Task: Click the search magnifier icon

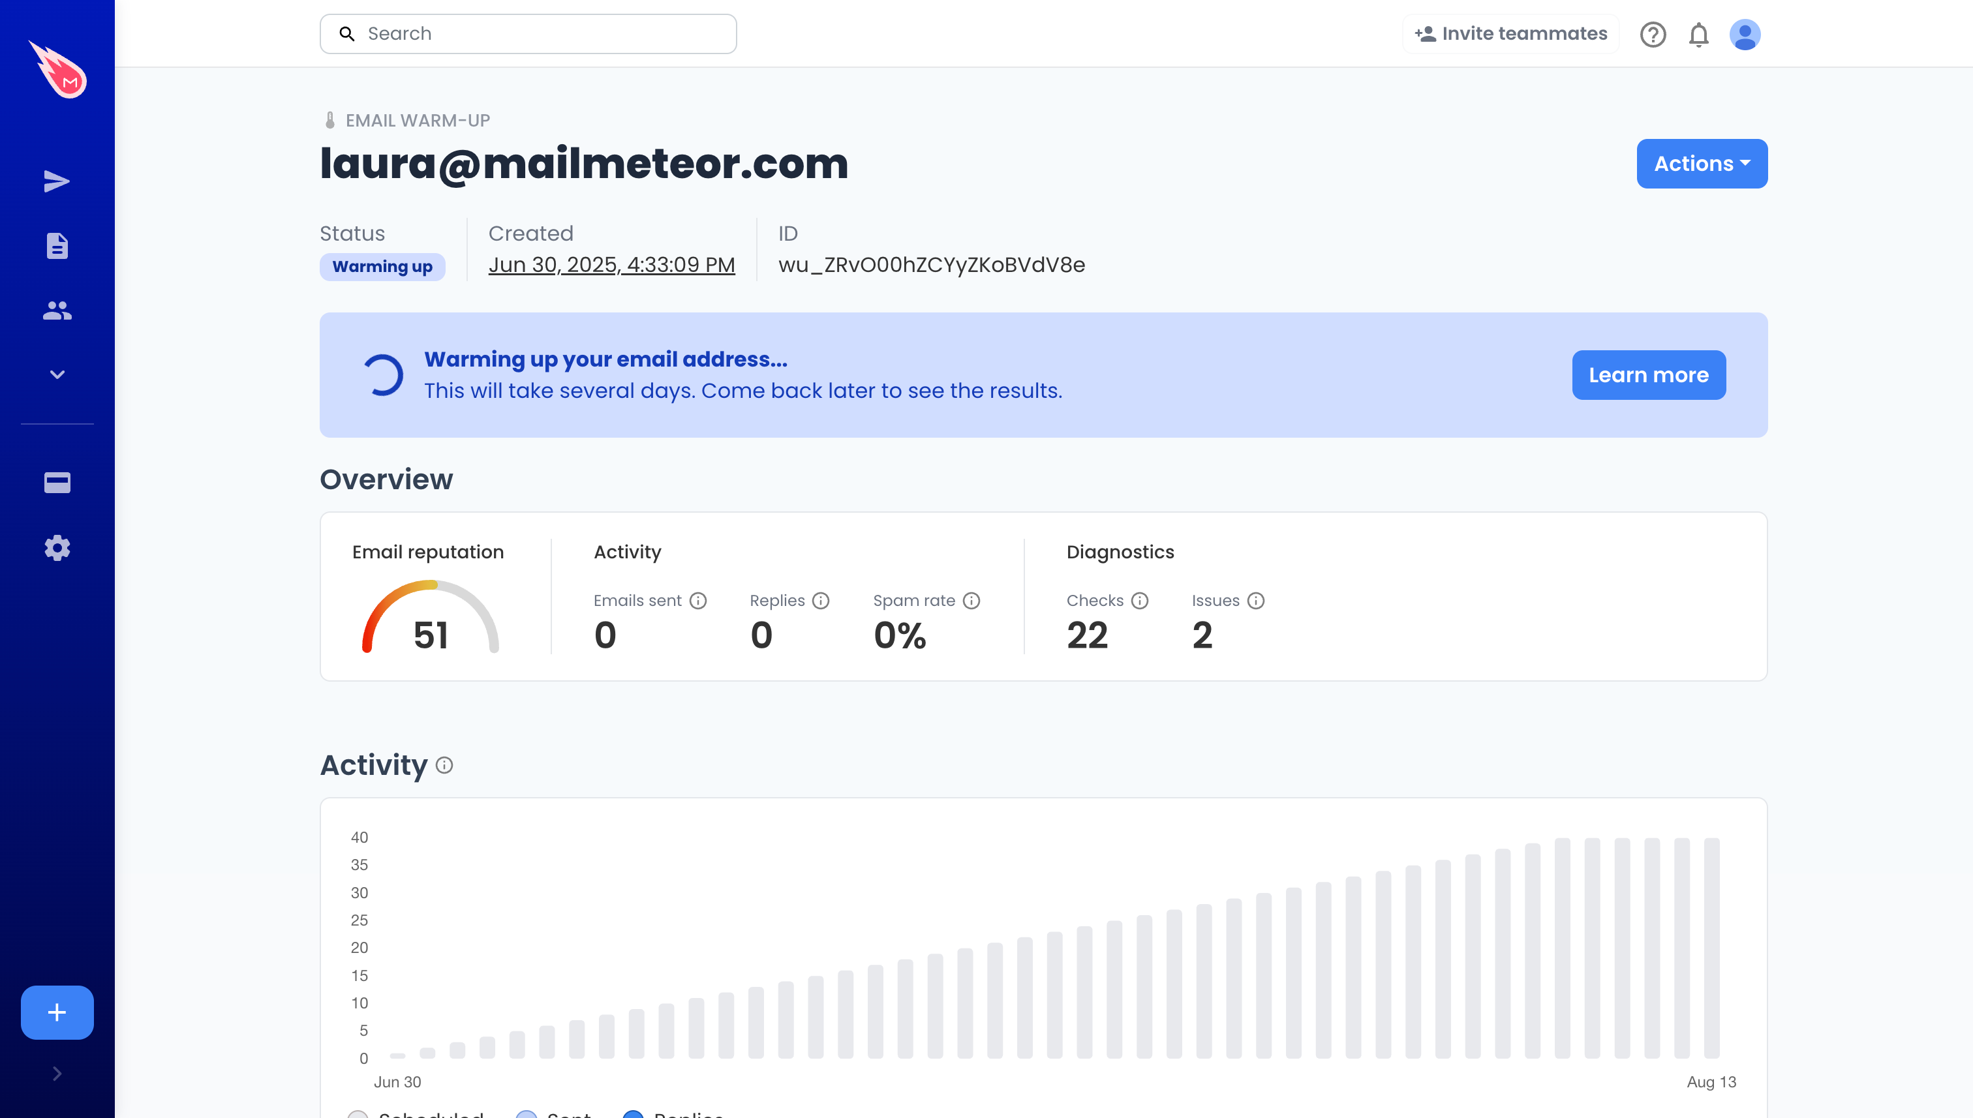Action: click(x=347, y=34)
